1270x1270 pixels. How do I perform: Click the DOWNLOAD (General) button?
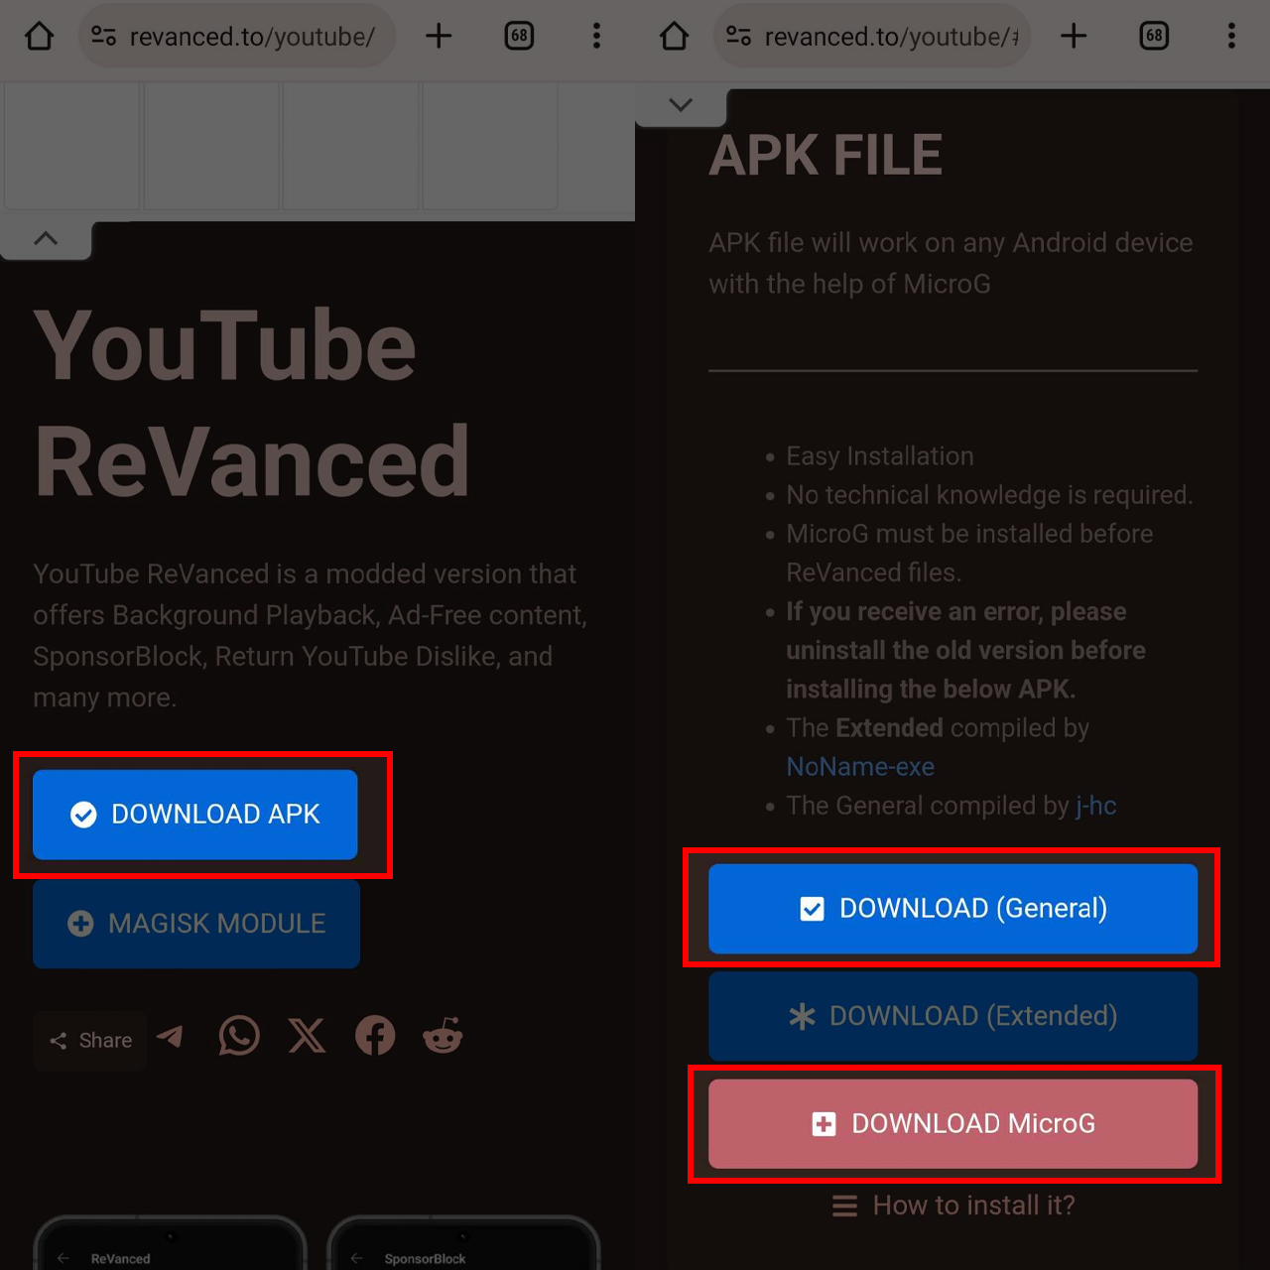click(x=953, y=909)
